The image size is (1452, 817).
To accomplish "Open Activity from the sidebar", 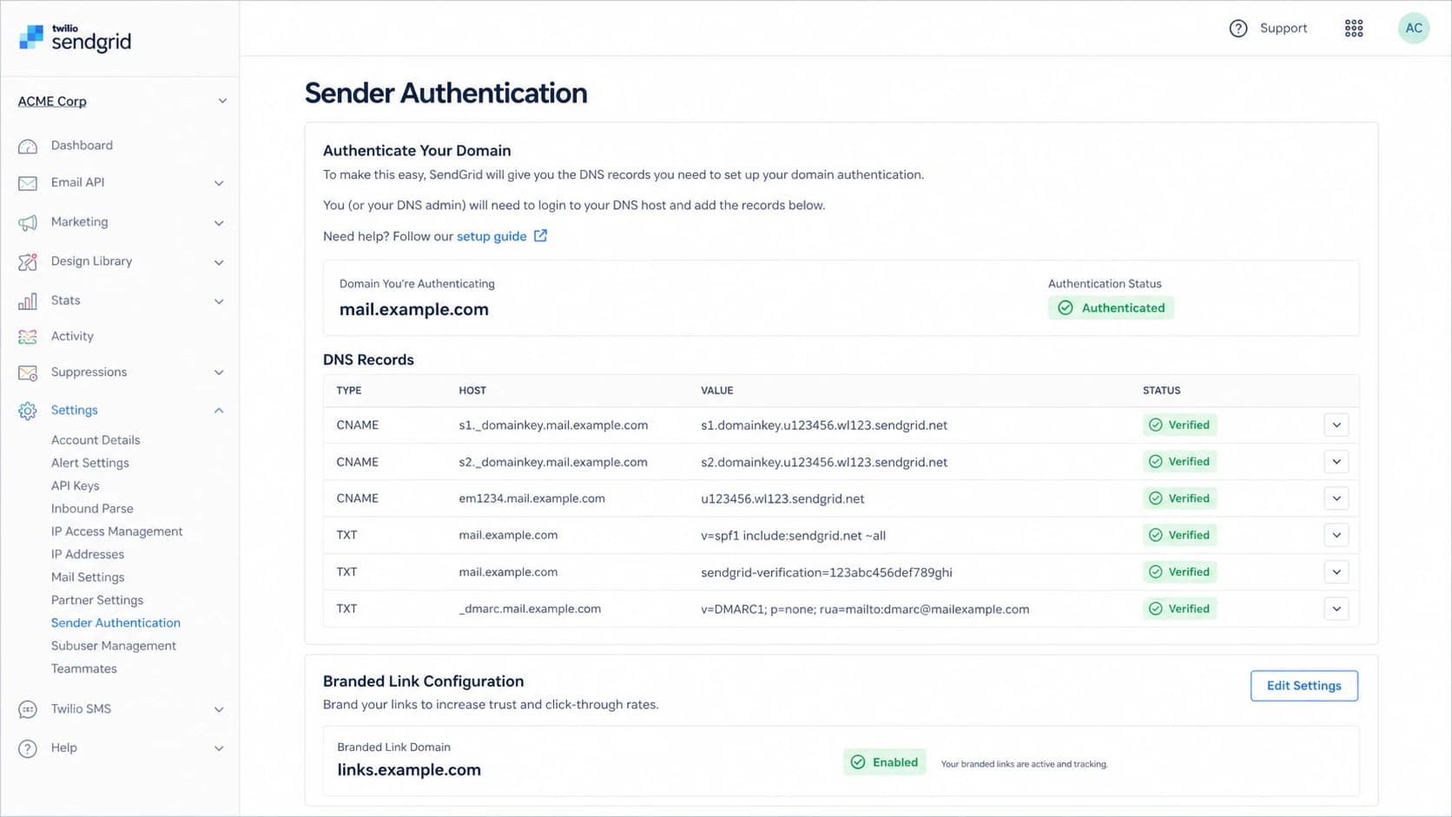I will point(72,337).
